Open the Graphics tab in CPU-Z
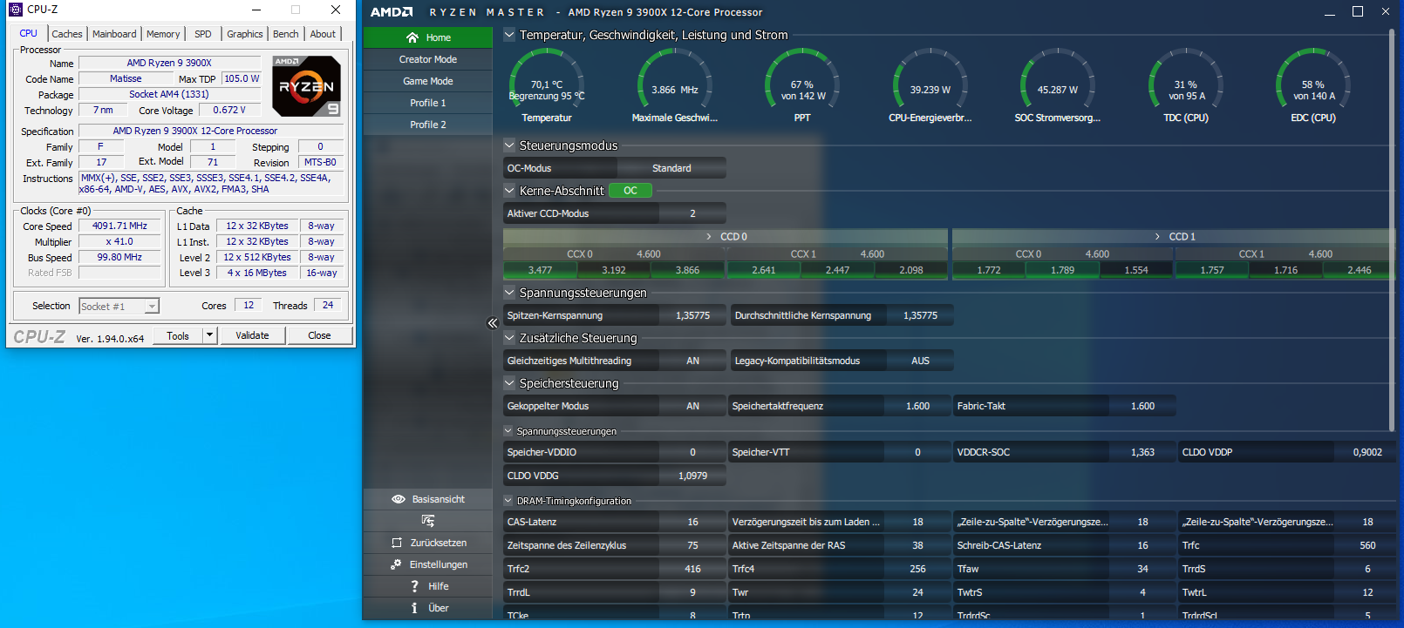Screen dimensions: 1404x628 click(245, 34)
